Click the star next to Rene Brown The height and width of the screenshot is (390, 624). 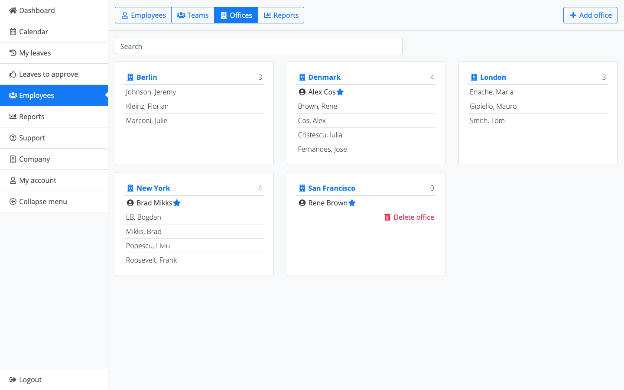352,203
